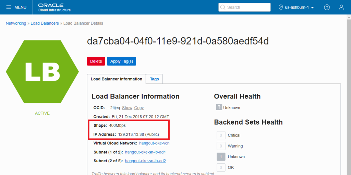Copy the OCID
The width and height of the screenshot is (351, 175).
coord(139,108)
